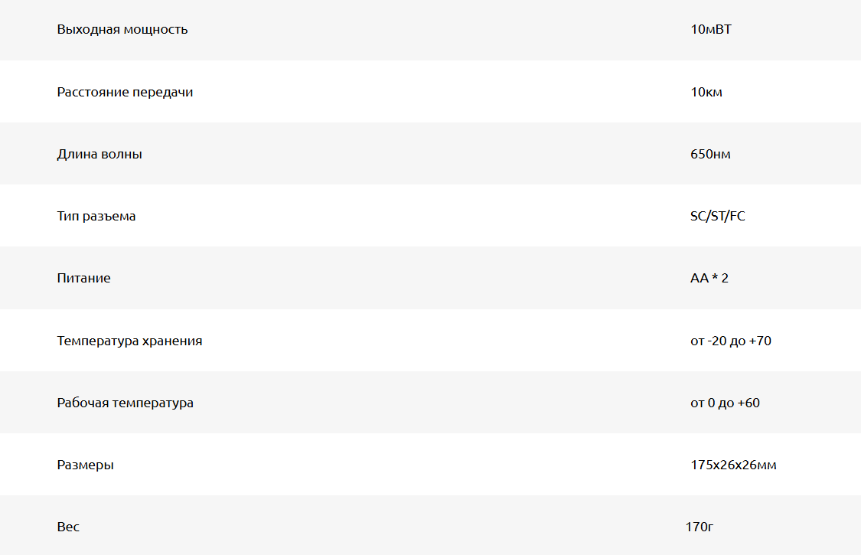The height and width of the screenshot is (555, 861).
Task: Select the '10км' transmission distance value
Action: coord(706,92)
